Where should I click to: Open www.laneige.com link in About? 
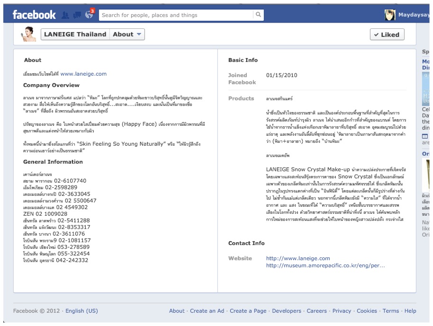(x=83, y=74)
